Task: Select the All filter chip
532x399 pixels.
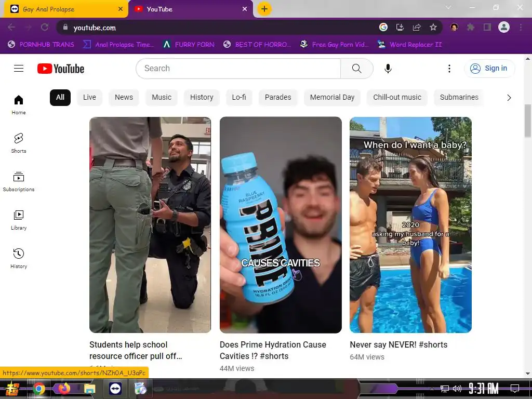Action: click(x=60, y=97)
